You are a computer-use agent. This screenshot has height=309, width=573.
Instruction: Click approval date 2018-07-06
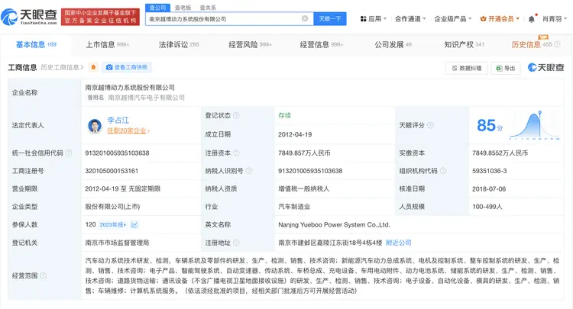[489, 189]
